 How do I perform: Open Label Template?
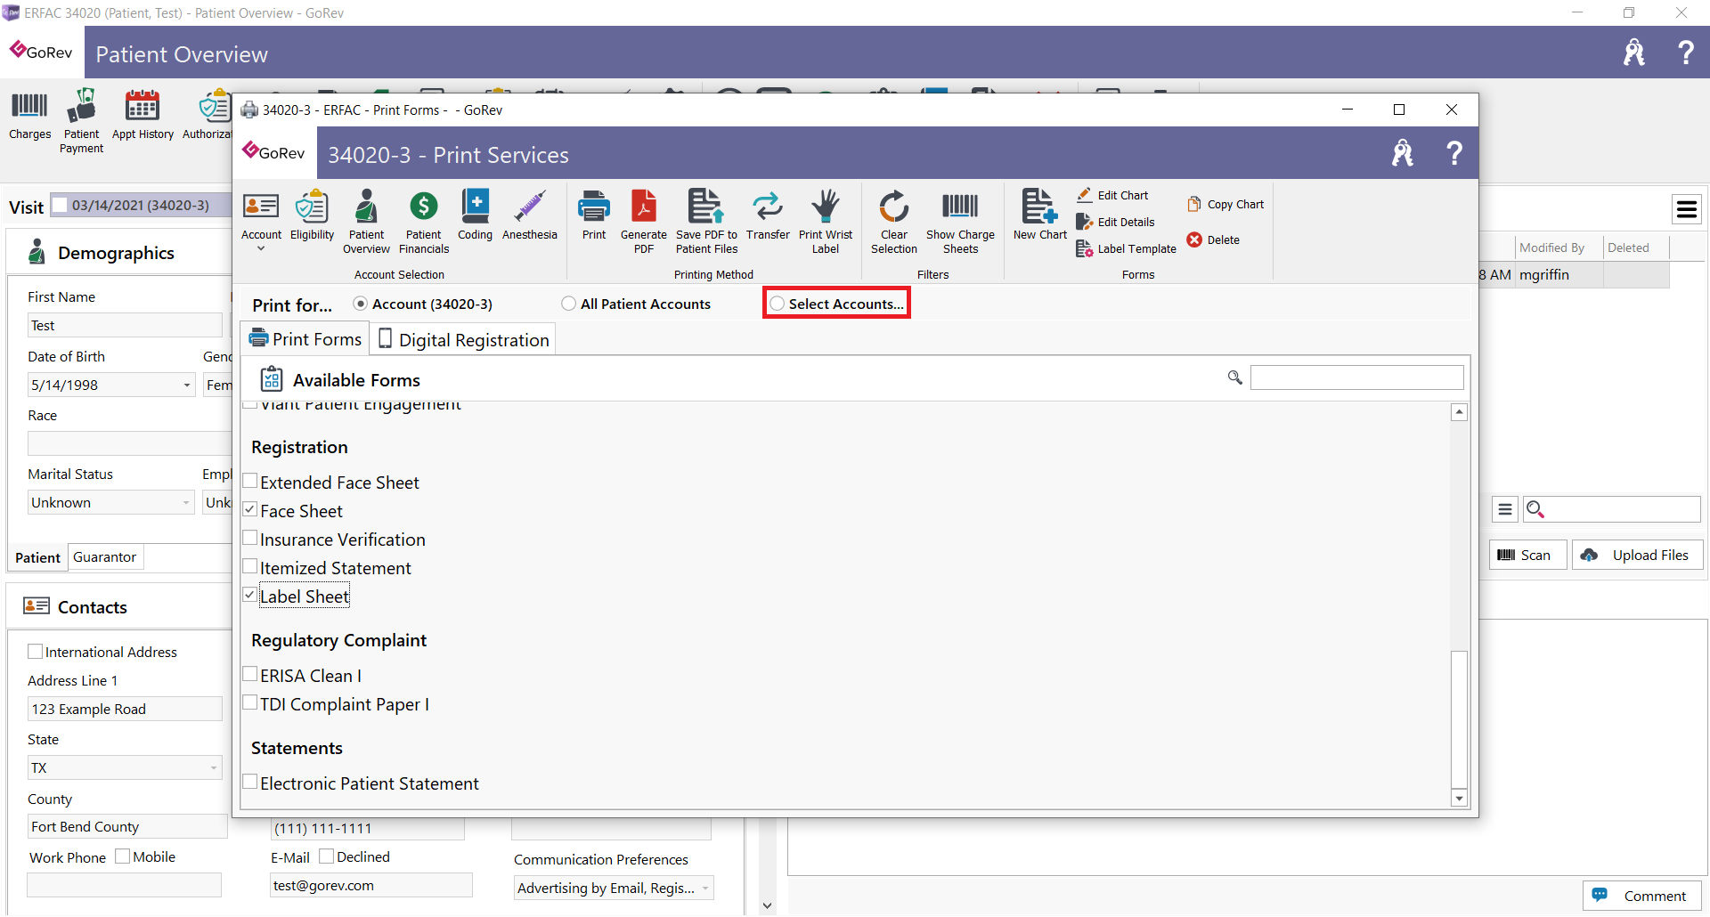point(1127,249)
